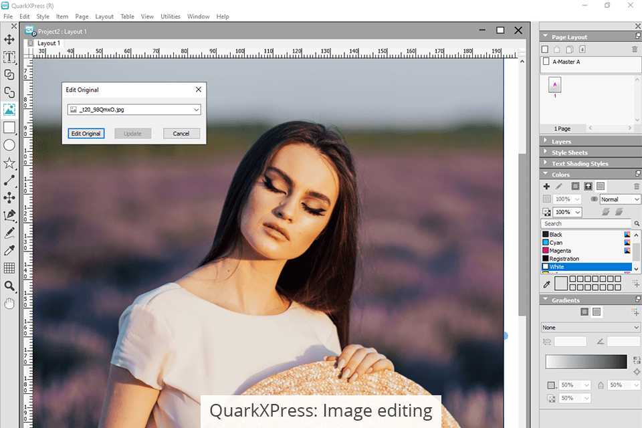Add a new color with plus icon
642x428 pixels.
click(x=546, y=187)
